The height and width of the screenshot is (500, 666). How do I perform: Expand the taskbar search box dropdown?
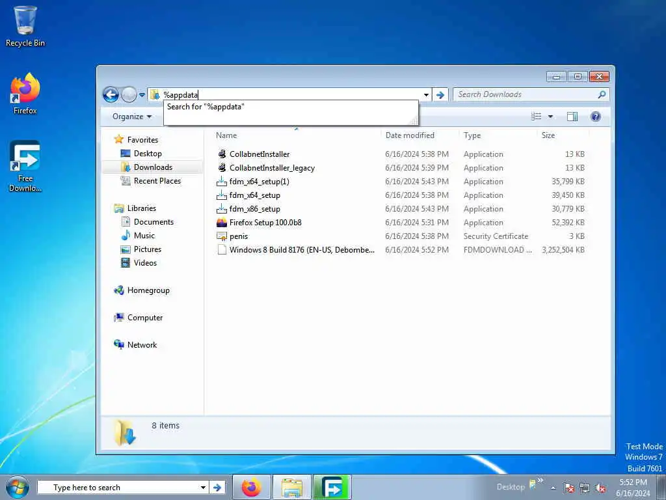tap(203, 487)
